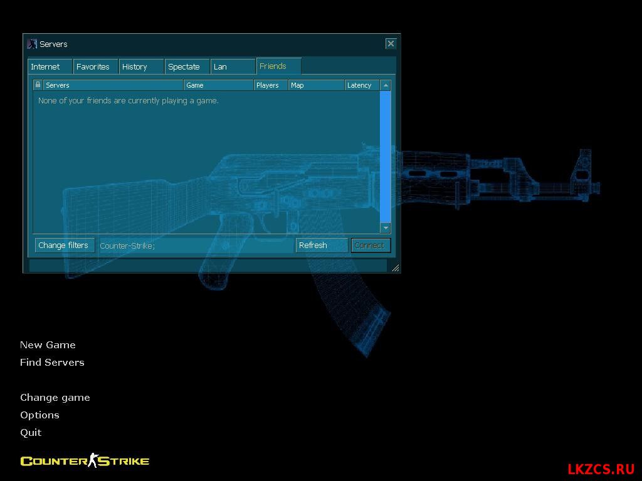Select the Friends tab
Screen dimensions: 642x481
279,66
